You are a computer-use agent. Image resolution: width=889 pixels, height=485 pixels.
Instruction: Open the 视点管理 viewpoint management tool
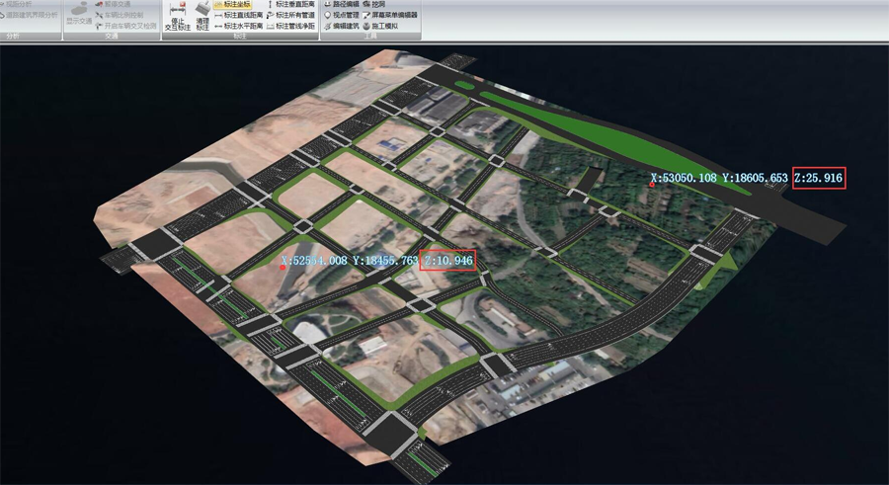[x=342, y=16]
